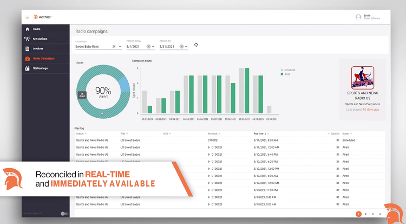Clear the Period To date 5/31/2021
The height and width of the screenshot is (224, 406).
pyautogui.click(x=181, y=47)
